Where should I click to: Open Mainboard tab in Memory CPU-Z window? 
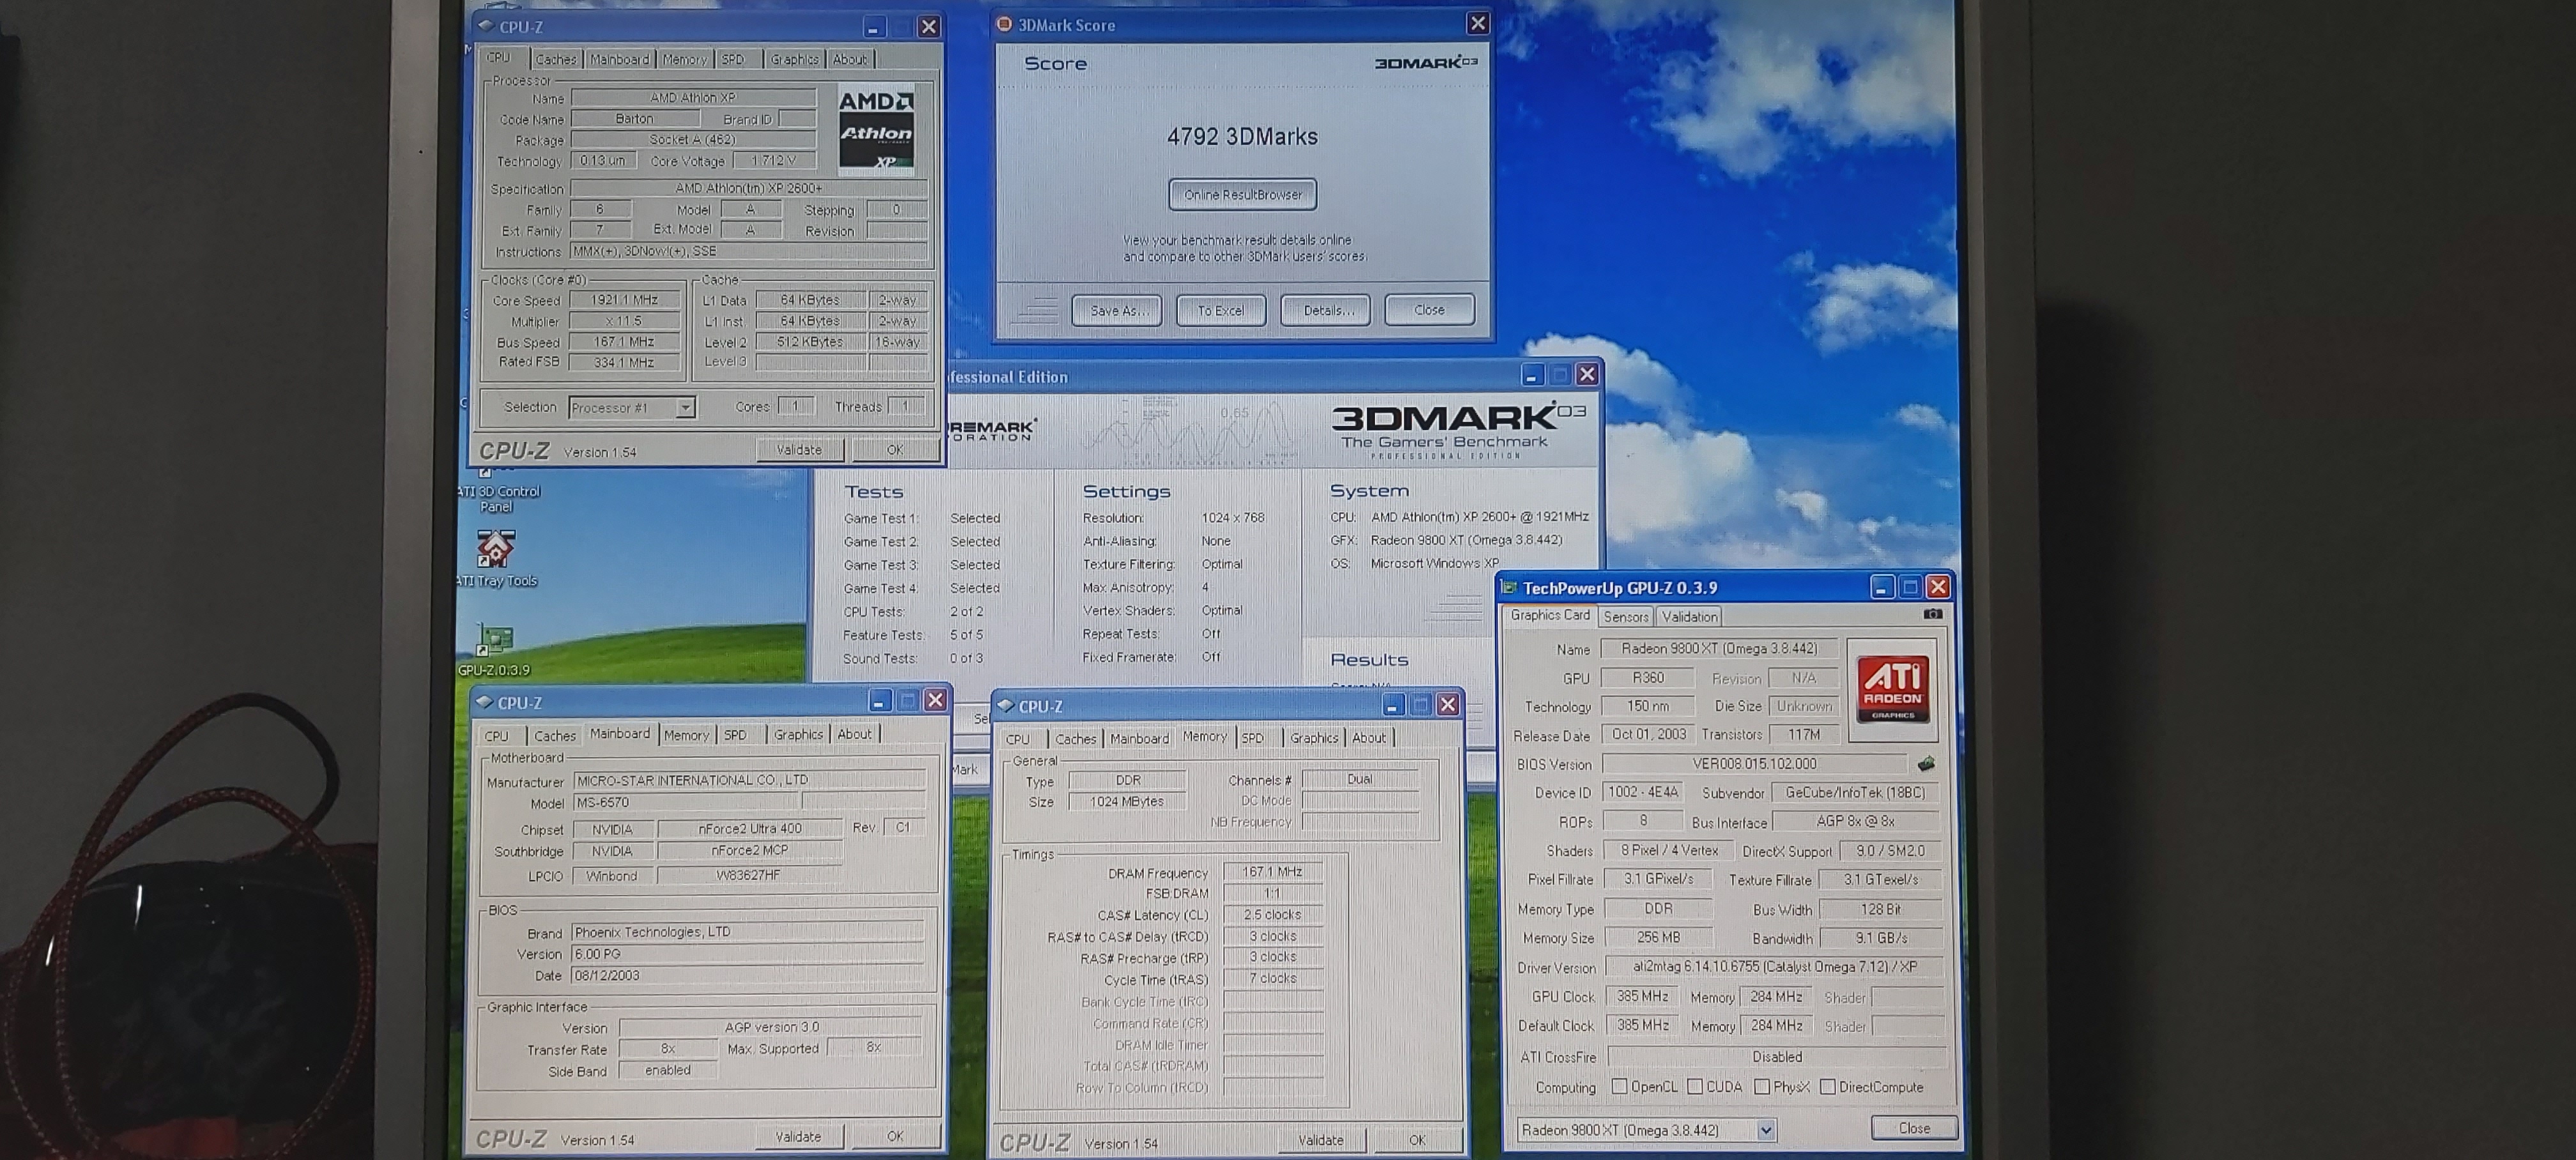coord(1139,738)
